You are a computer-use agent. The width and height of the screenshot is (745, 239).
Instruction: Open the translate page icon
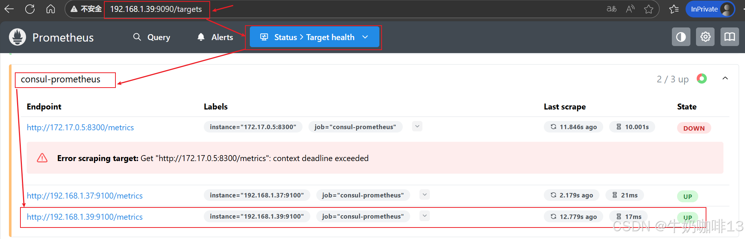pos(611,9)
